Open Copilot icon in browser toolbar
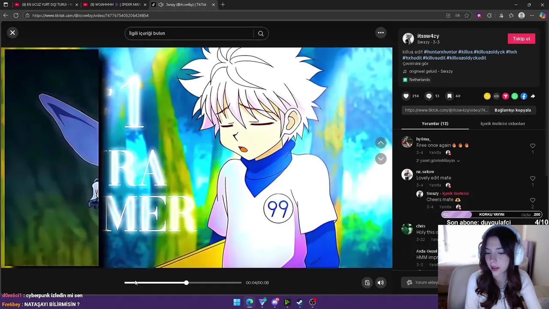 pos(543,15)
